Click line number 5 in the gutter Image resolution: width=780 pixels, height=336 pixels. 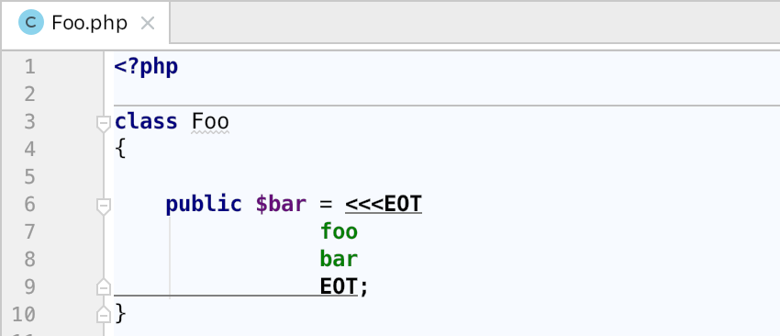pyautogui.click(x=30, y=176)
